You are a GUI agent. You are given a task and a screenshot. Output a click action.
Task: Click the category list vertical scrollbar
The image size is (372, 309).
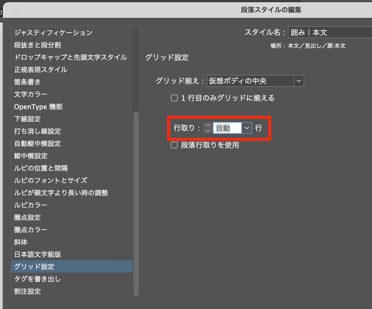pos(136,204)
